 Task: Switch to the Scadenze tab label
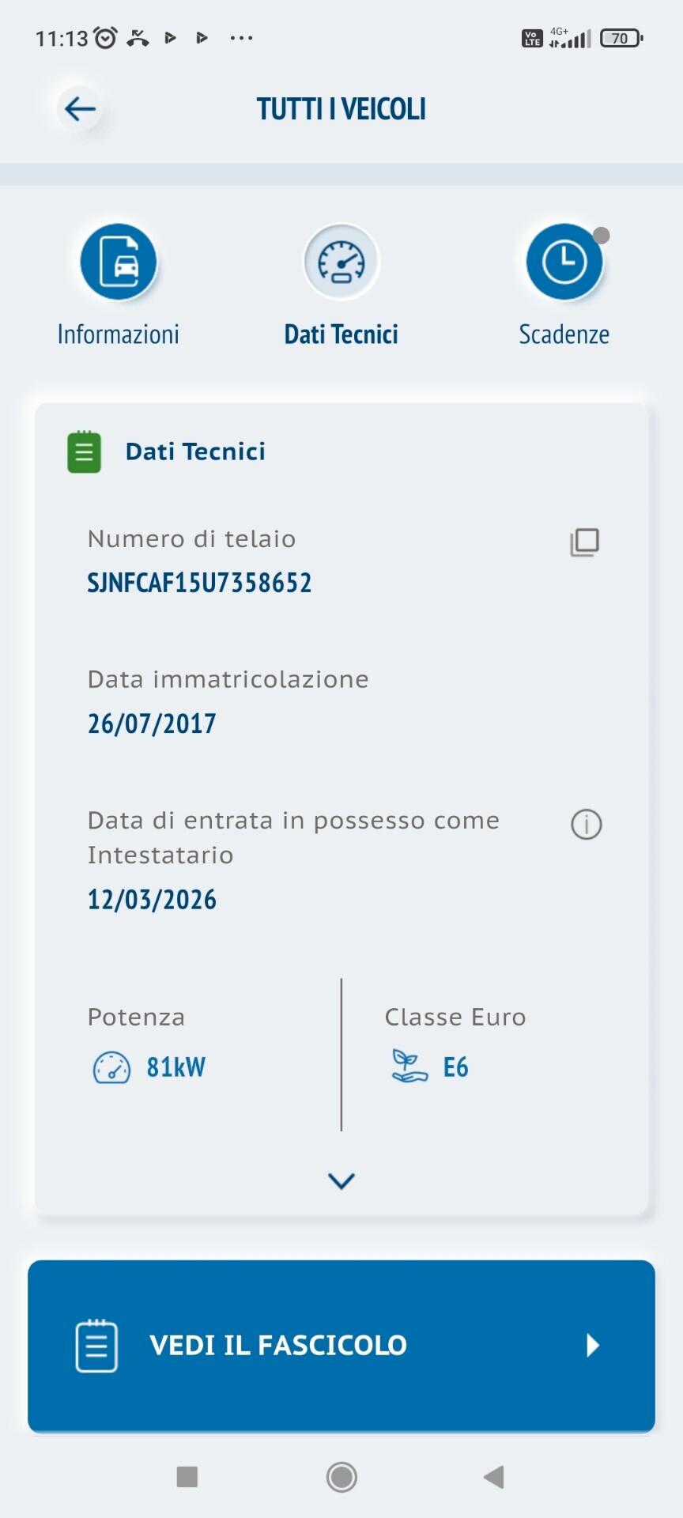564,334
